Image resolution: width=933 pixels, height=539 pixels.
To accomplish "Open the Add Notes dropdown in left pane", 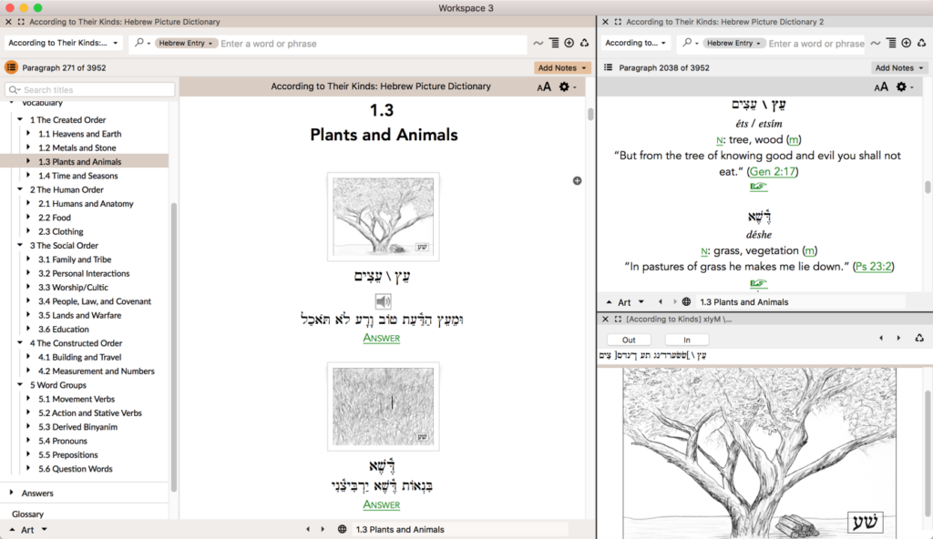I will coord(562,67).
